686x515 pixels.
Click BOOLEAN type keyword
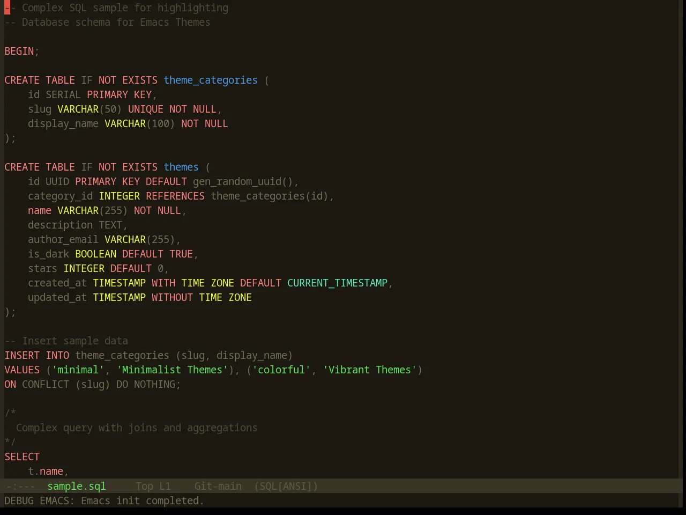coord(96,254)
